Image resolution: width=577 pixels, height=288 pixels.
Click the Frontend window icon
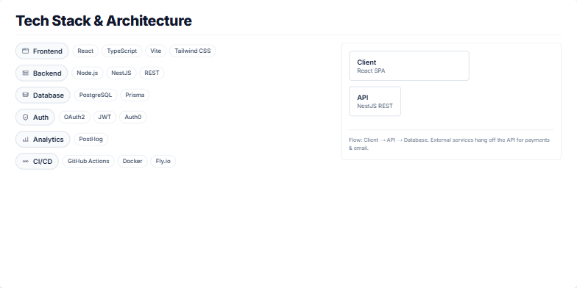[x=25, y=51]
